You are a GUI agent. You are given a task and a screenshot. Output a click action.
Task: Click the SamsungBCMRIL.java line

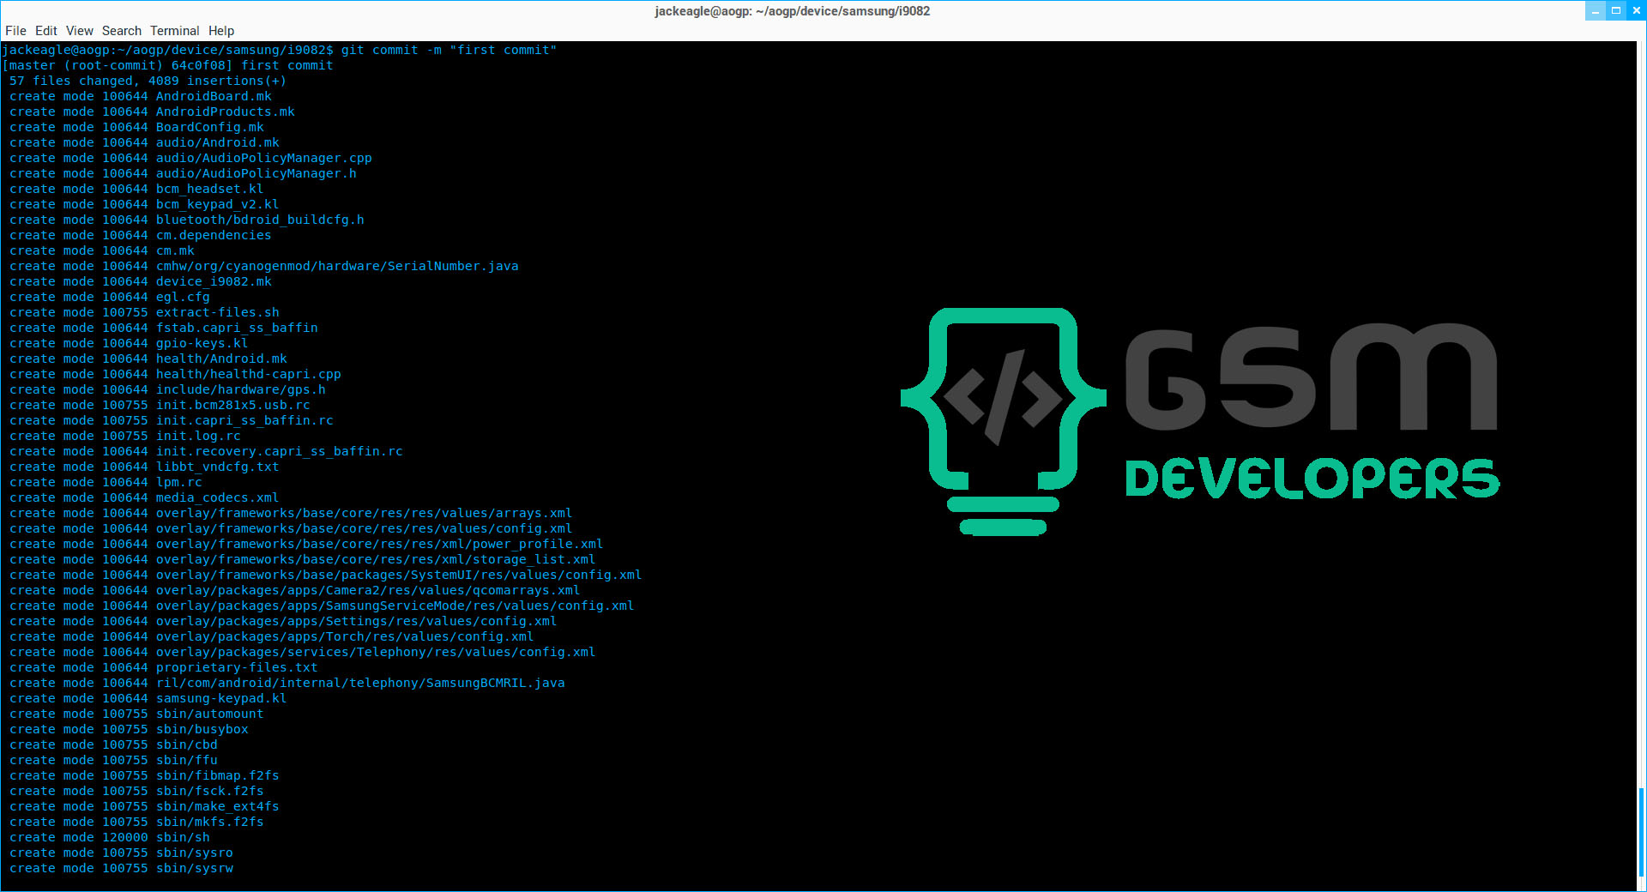pos(287,683)
